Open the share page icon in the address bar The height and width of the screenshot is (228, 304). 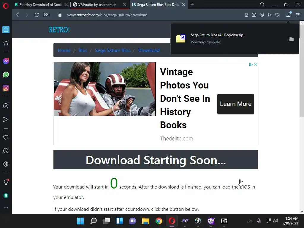click(246, 15)
